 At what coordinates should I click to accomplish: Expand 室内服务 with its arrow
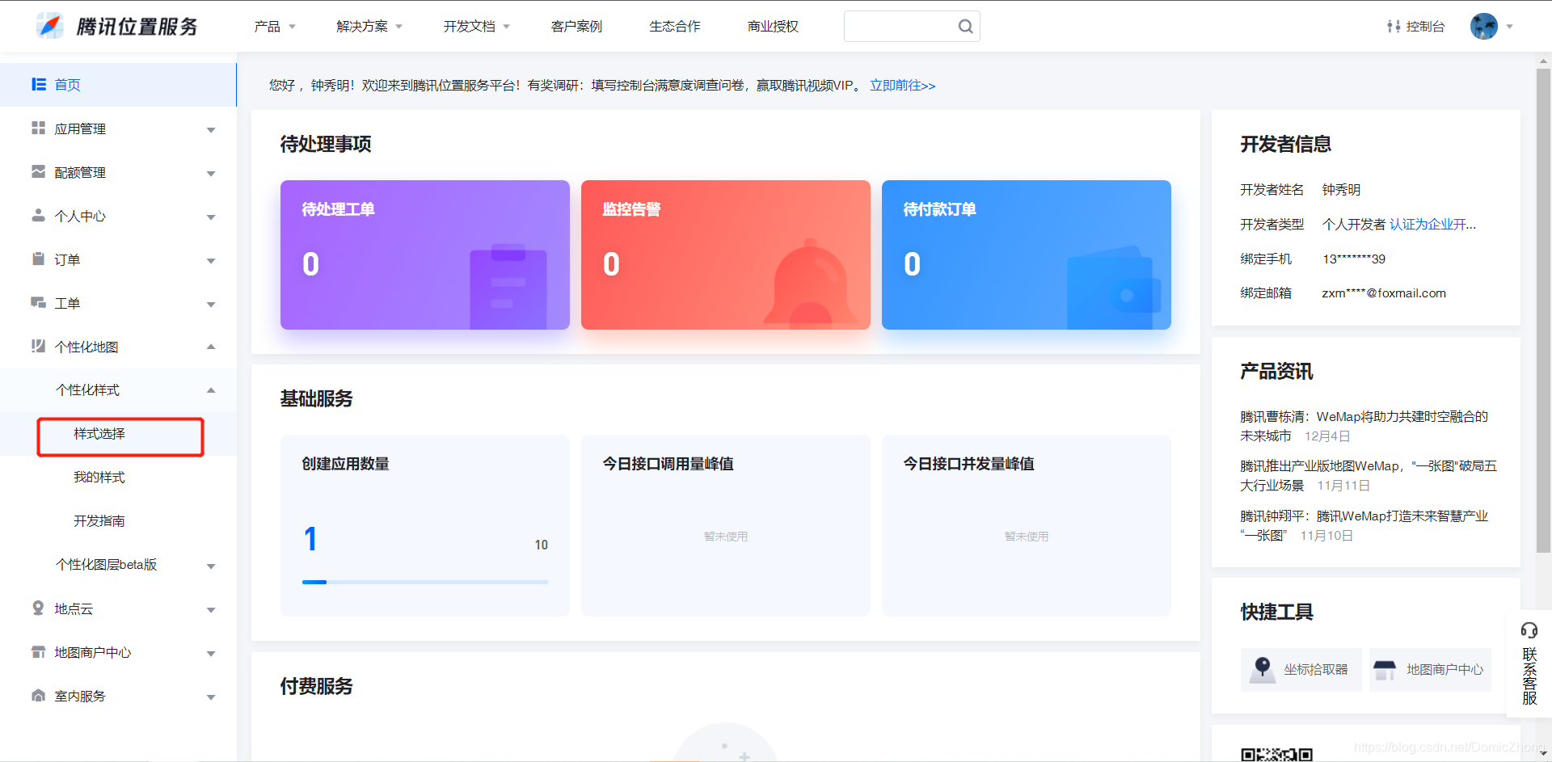coord(211,697)
